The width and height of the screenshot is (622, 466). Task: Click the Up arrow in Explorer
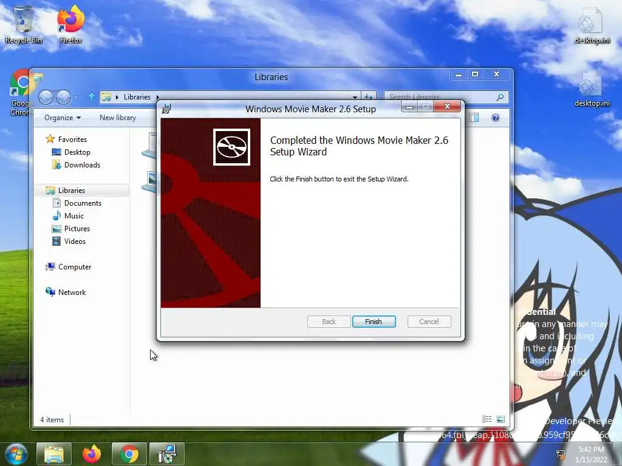click(91, 97)
